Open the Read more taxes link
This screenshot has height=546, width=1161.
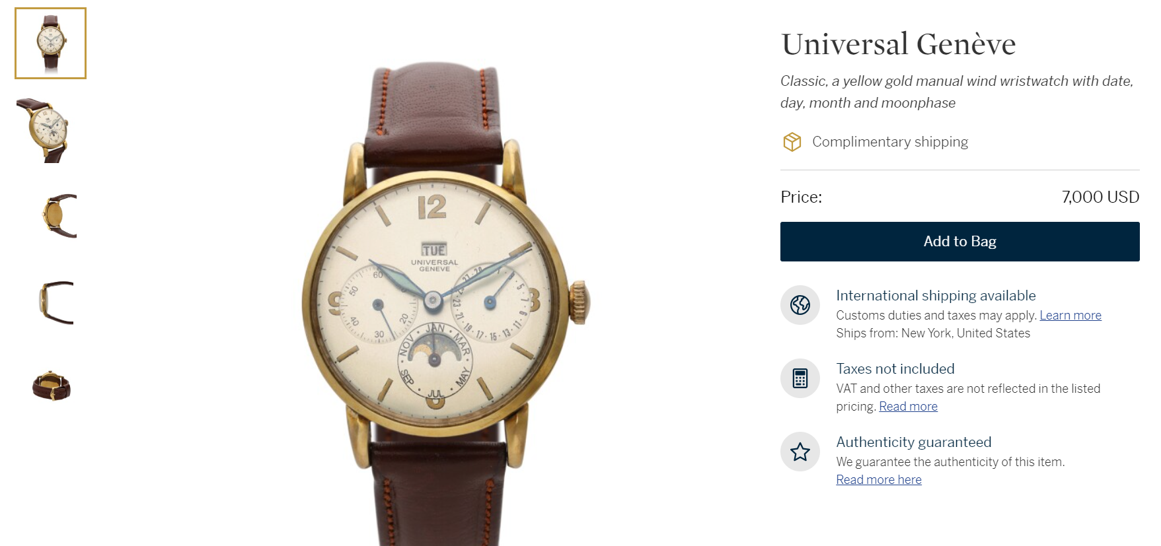tap(908, 407)
